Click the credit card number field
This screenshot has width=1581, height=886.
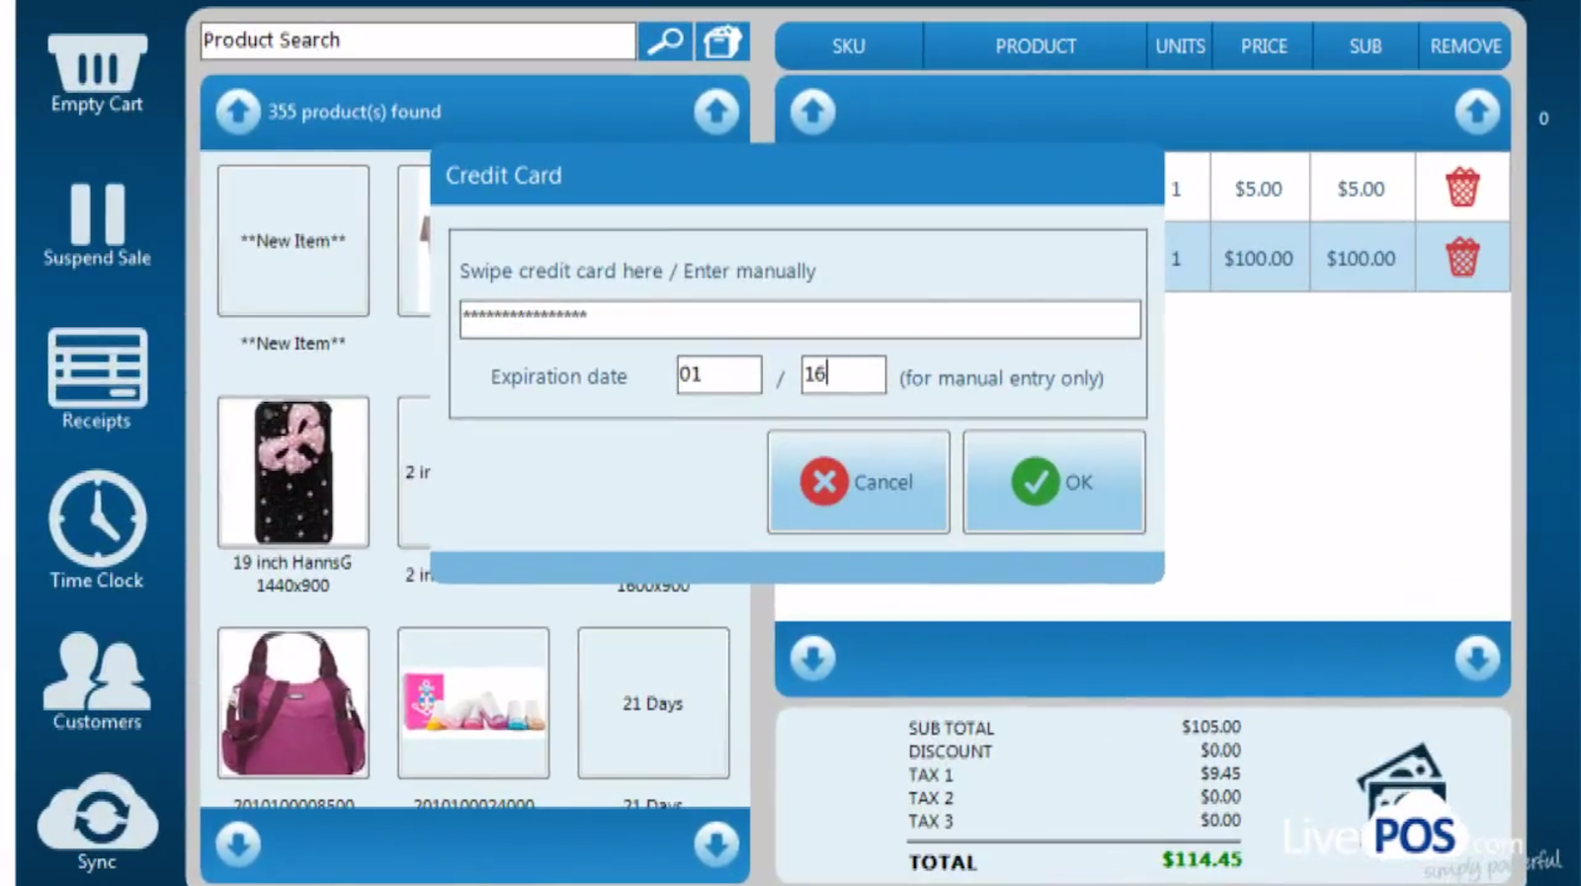click(x=798, y=319)
